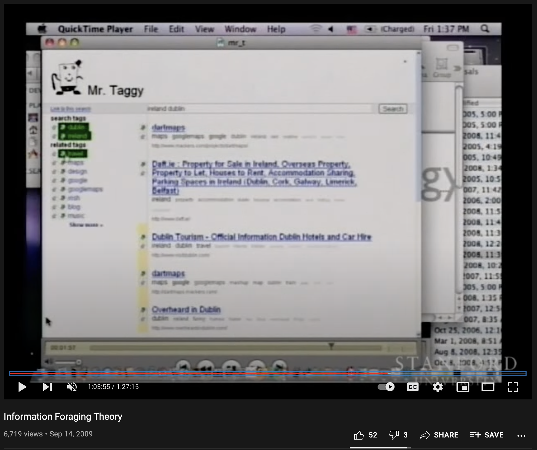Open the video settings gear
The height and width of the screenshot is (450, 537).
[438, 387]
